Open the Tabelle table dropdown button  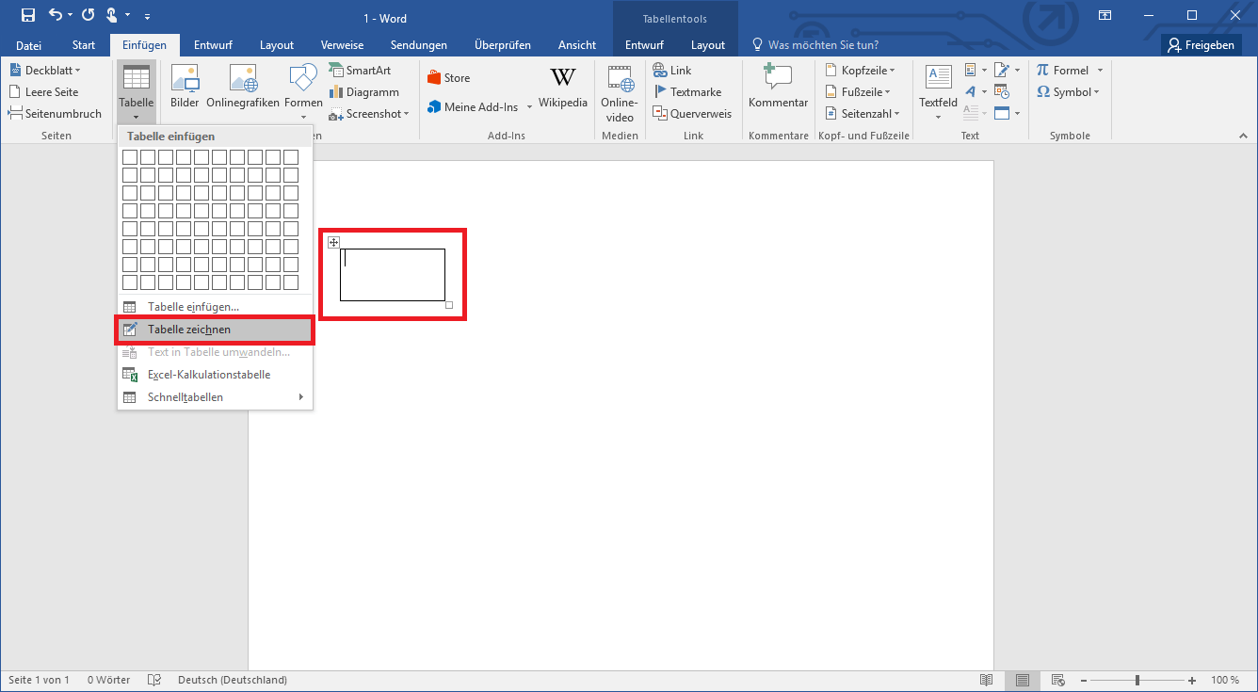point(136,93)
